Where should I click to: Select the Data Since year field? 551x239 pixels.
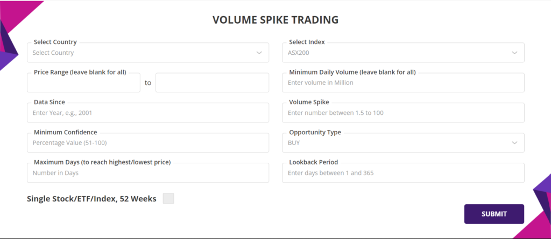tap(147, 113)
